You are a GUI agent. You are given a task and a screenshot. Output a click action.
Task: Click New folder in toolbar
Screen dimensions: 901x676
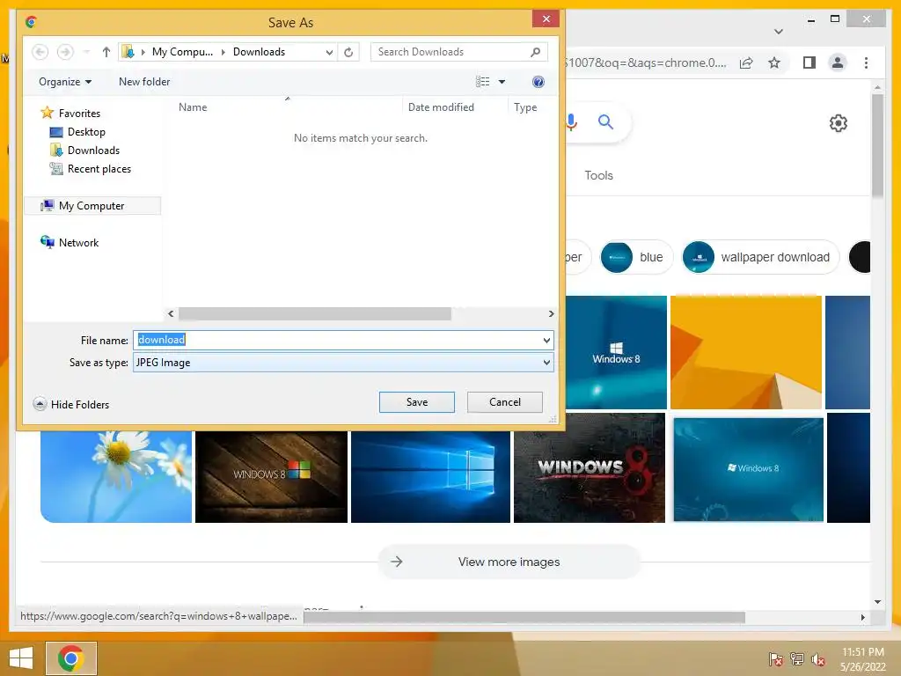[144, 82]
